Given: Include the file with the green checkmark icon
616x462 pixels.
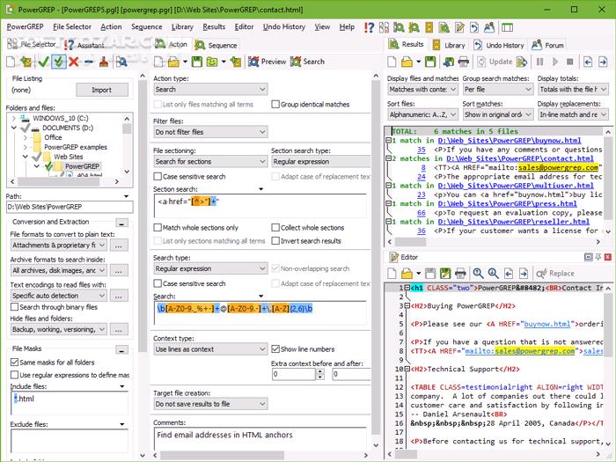Looking at the screenshot, I should click(x=44, y=62).
